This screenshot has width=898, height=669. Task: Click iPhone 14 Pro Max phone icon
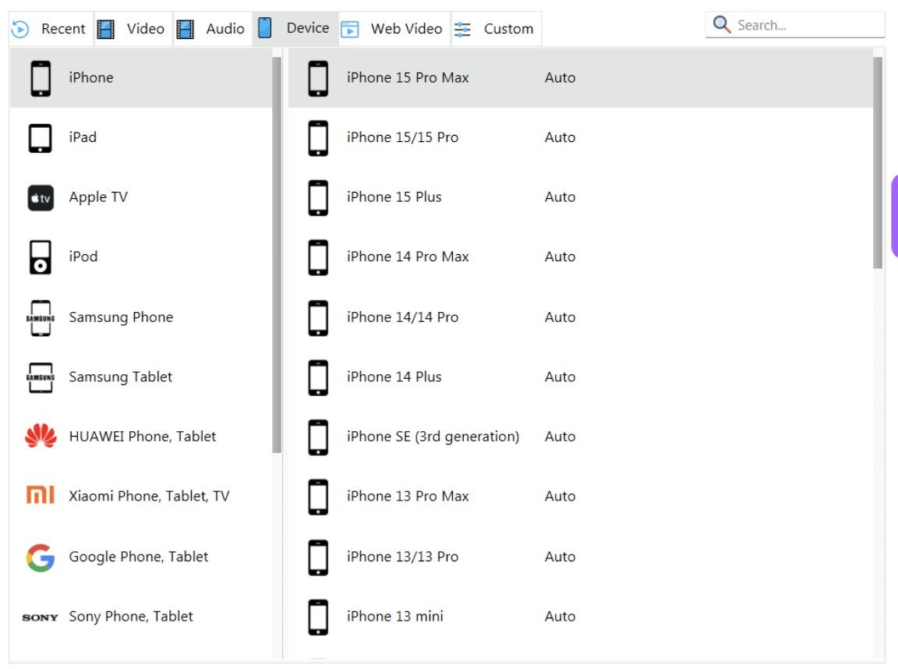click(x=318, y=257)
